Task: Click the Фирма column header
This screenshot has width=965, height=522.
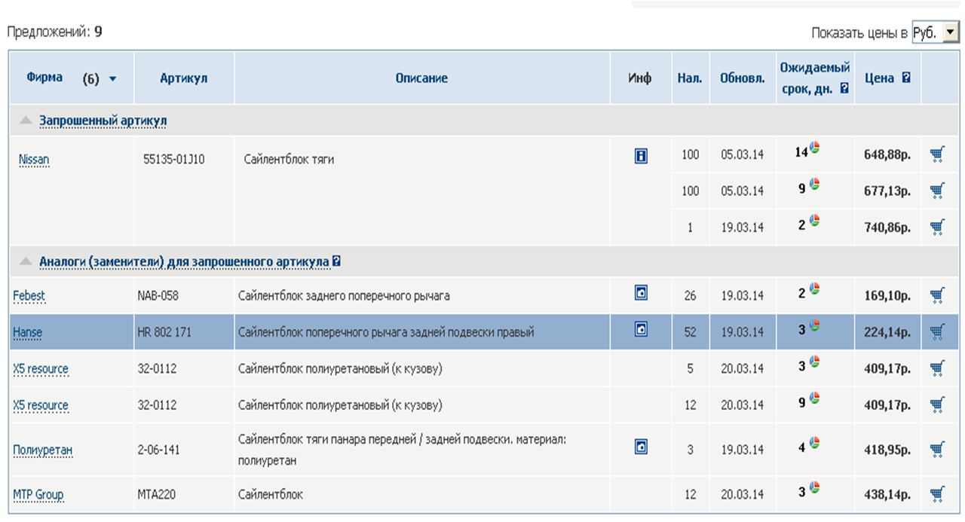Action: pos(44,78)
